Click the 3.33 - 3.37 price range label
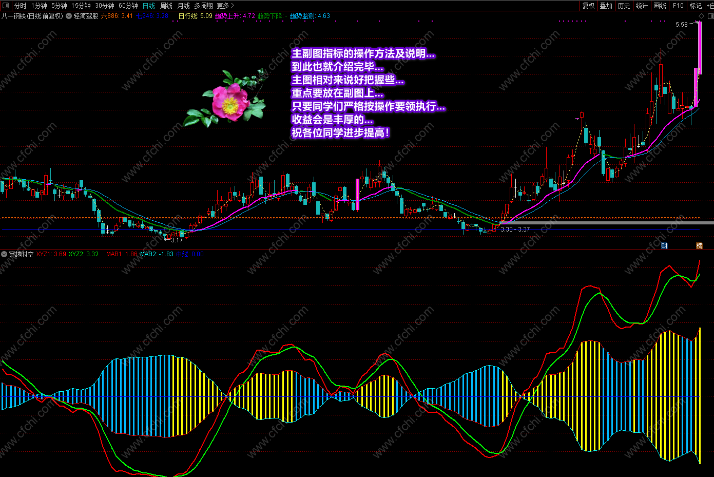 pyautogui.click(x=515, y=230)
